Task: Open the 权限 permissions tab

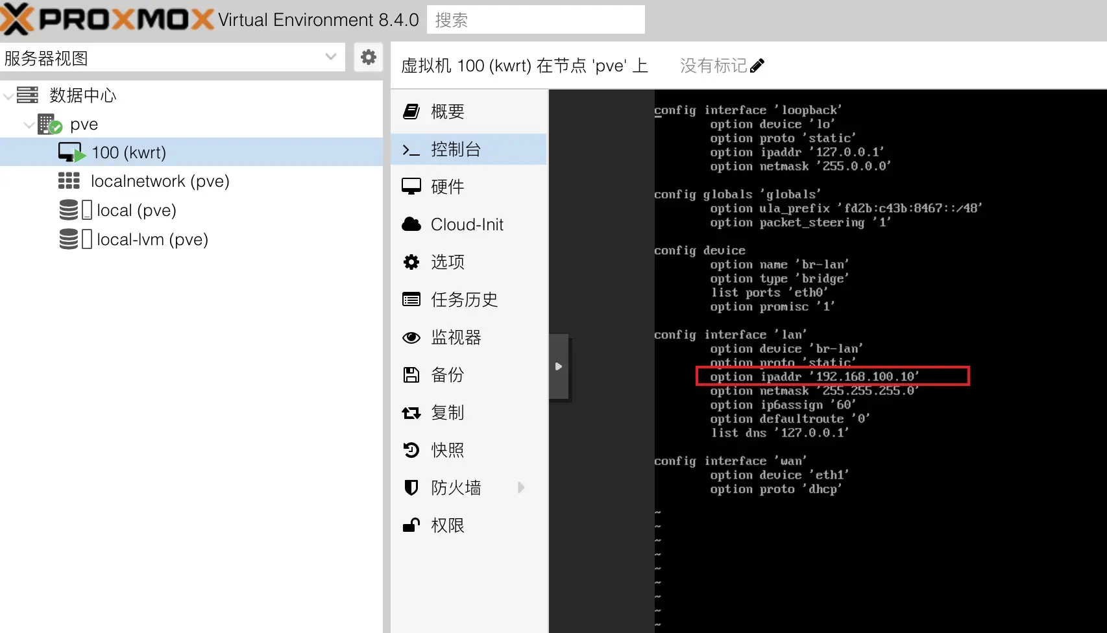Action: pos(468,525)
